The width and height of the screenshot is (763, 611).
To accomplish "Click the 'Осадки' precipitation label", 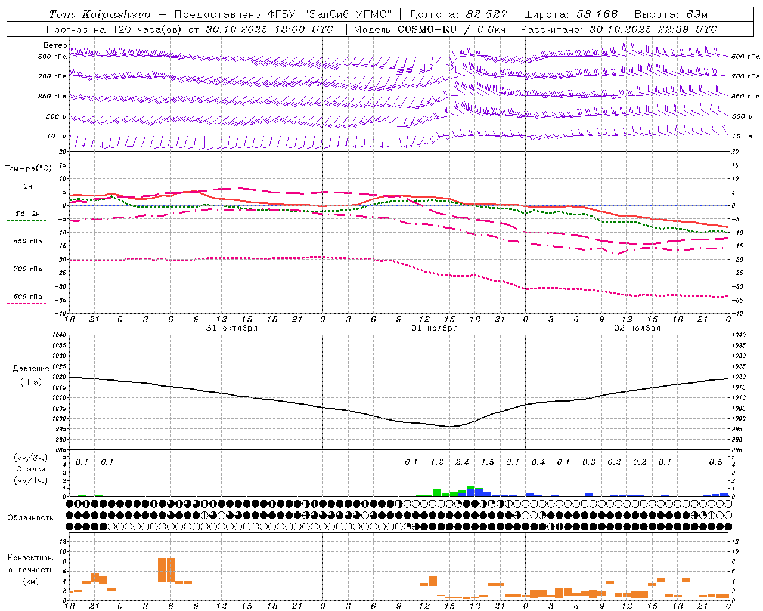I will point(31,469).
